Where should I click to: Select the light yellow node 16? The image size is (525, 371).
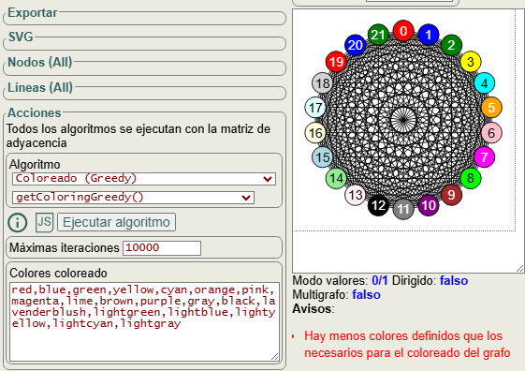(315, 133)
